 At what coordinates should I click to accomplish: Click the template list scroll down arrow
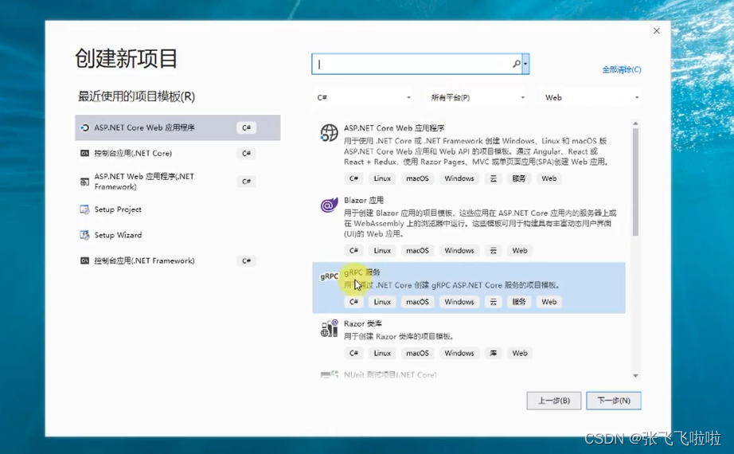pyautogui.click(x=635, y=376)
